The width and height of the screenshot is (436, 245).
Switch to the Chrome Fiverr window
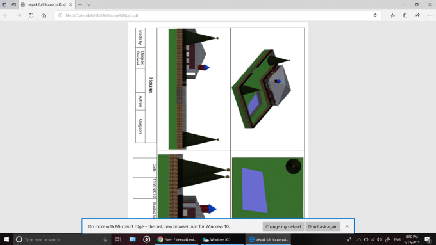[x=177, y=239]
